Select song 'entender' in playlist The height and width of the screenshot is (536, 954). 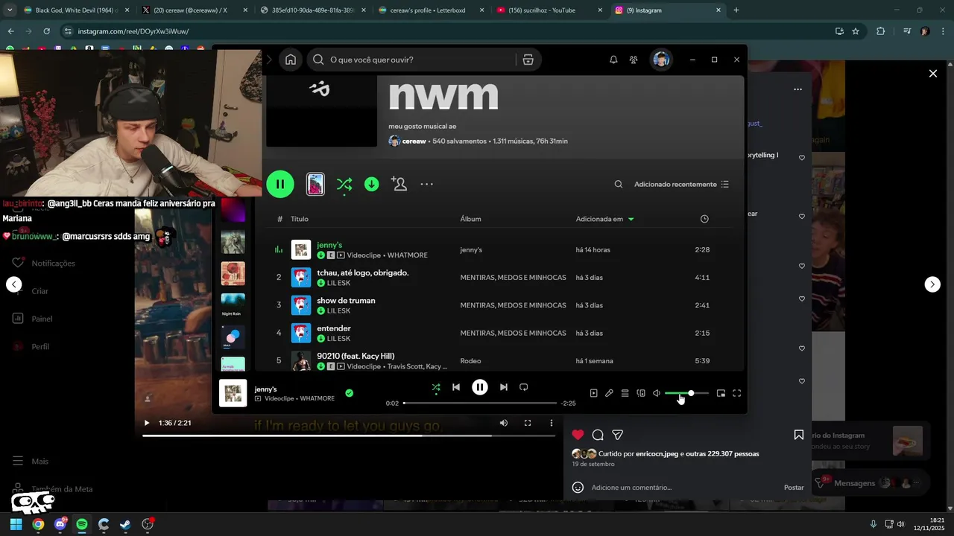(x=333, y=328)
